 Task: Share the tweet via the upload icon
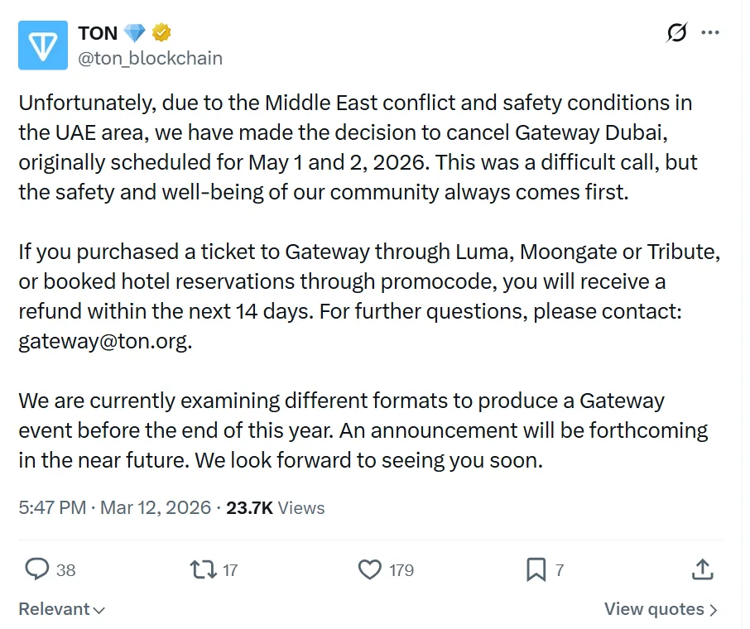click(702, 569)
